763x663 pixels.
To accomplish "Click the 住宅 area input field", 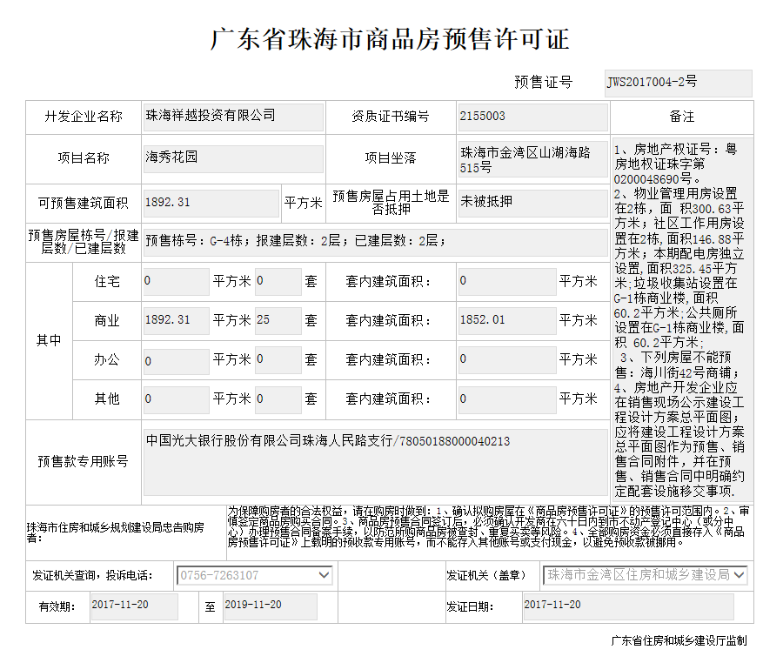I will [176, 281].
